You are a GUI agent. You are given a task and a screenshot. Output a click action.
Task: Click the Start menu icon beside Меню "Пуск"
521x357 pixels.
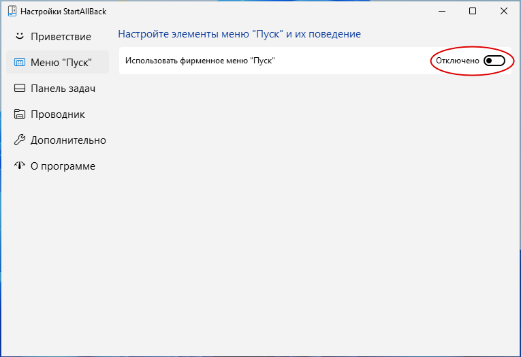point(20,62)
